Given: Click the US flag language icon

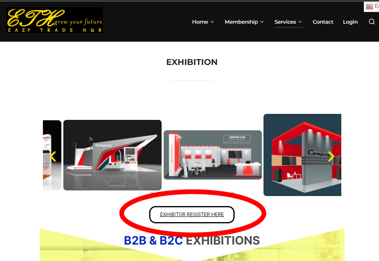Looking at the screenshot, I should (369, 6).
